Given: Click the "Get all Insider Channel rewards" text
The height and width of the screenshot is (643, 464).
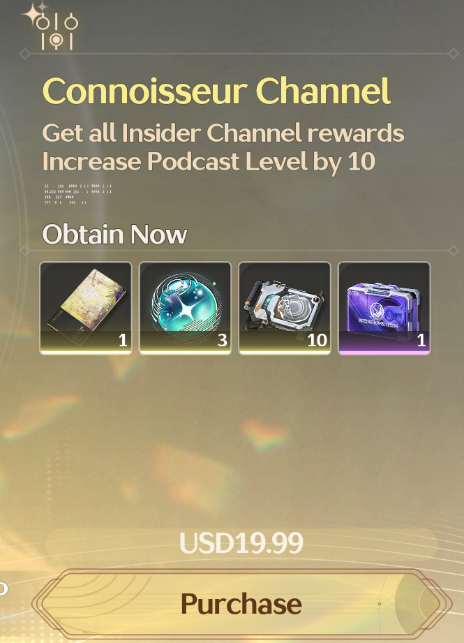Looking at the screenshot, I should tap(223, 133).
